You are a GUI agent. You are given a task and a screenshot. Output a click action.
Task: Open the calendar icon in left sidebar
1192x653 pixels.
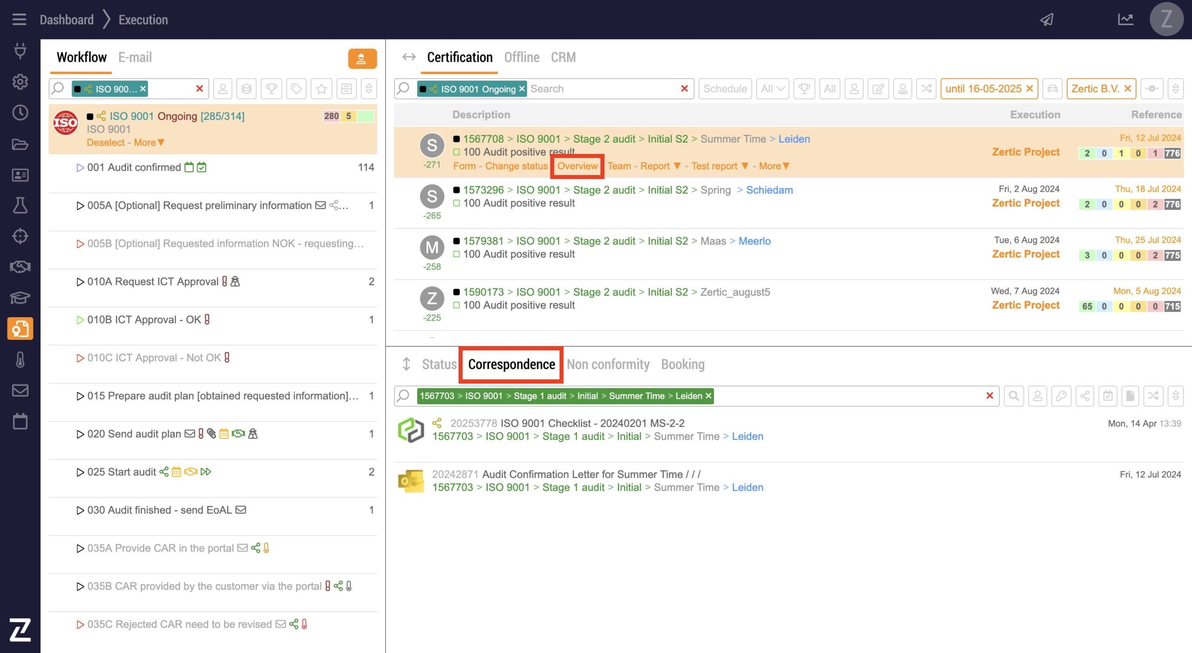pyautogui.click(x=20, y=421)
